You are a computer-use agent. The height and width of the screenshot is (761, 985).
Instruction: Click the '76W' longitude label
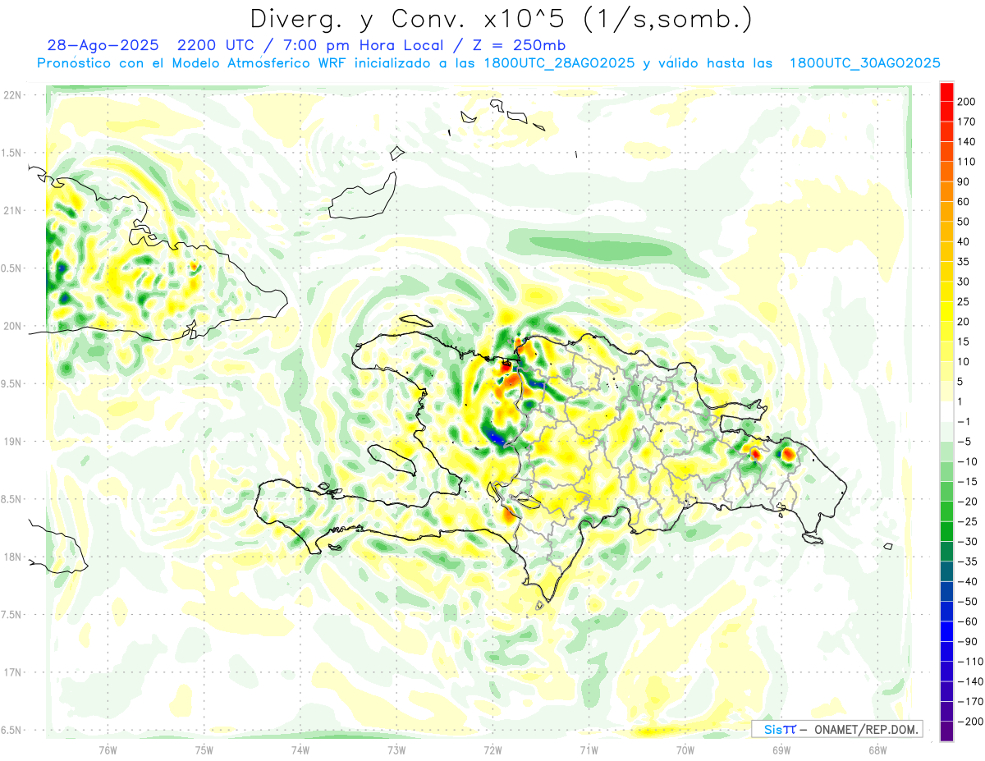click(108, 750)
